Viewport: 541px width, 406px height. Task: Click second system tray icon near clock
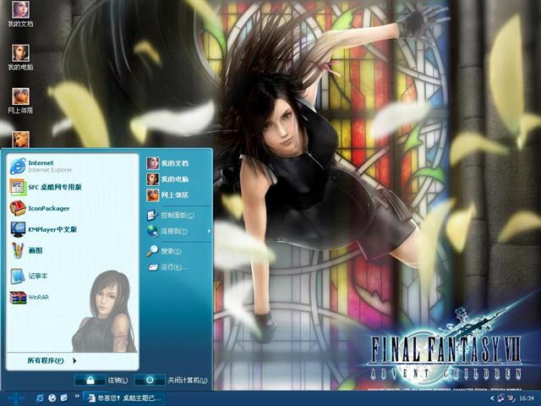click(x=511, y=398)
